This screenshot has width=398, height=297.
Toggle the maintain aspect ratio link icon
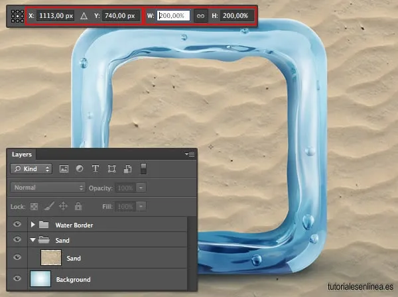click(x=200, y=16)
